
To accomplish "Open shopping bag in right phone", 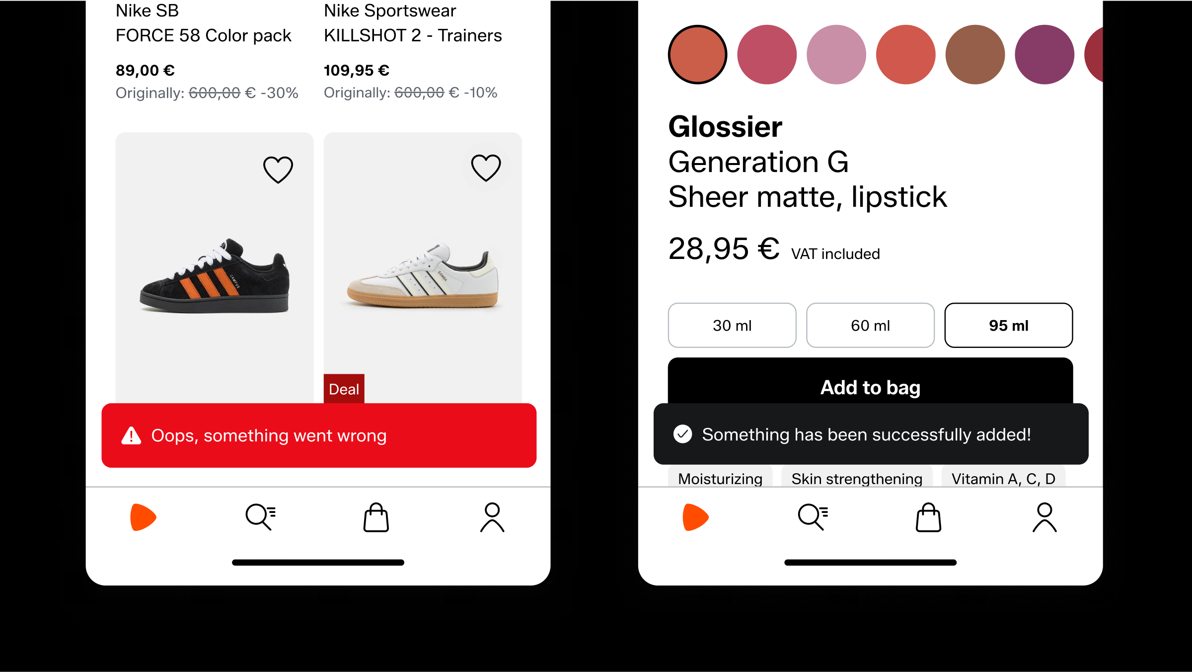I will click(x=928, y=517).
